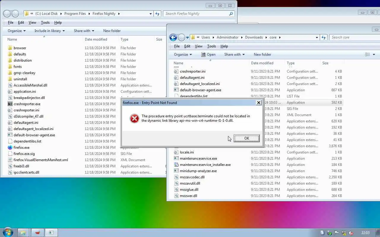Viewport: 380px width, 237px height.
Task: Click the network tray icon
Action: 343,233
